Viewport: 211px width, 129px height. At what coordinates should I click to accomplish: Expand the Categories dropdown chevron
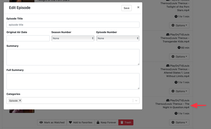point(136,101)
